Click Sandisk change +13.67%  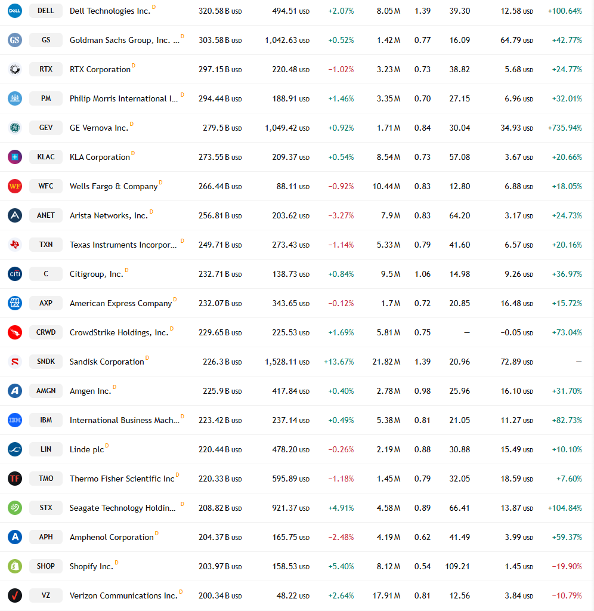point(339,362)
